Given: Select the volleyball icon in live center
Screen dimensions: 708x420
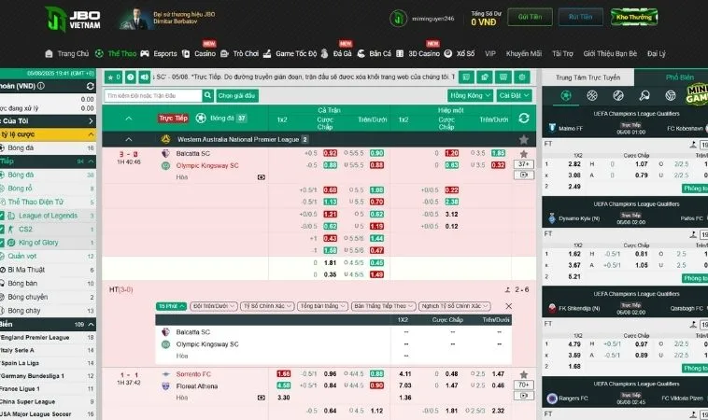Looking at the screenshot, I should 670,95.
